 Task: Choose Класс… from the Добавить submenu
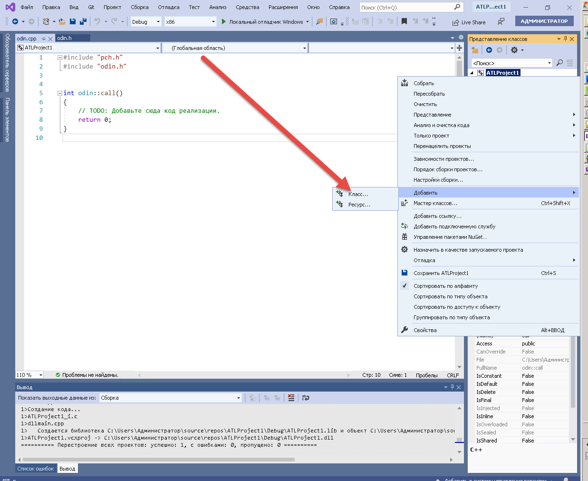click(358, 194)
